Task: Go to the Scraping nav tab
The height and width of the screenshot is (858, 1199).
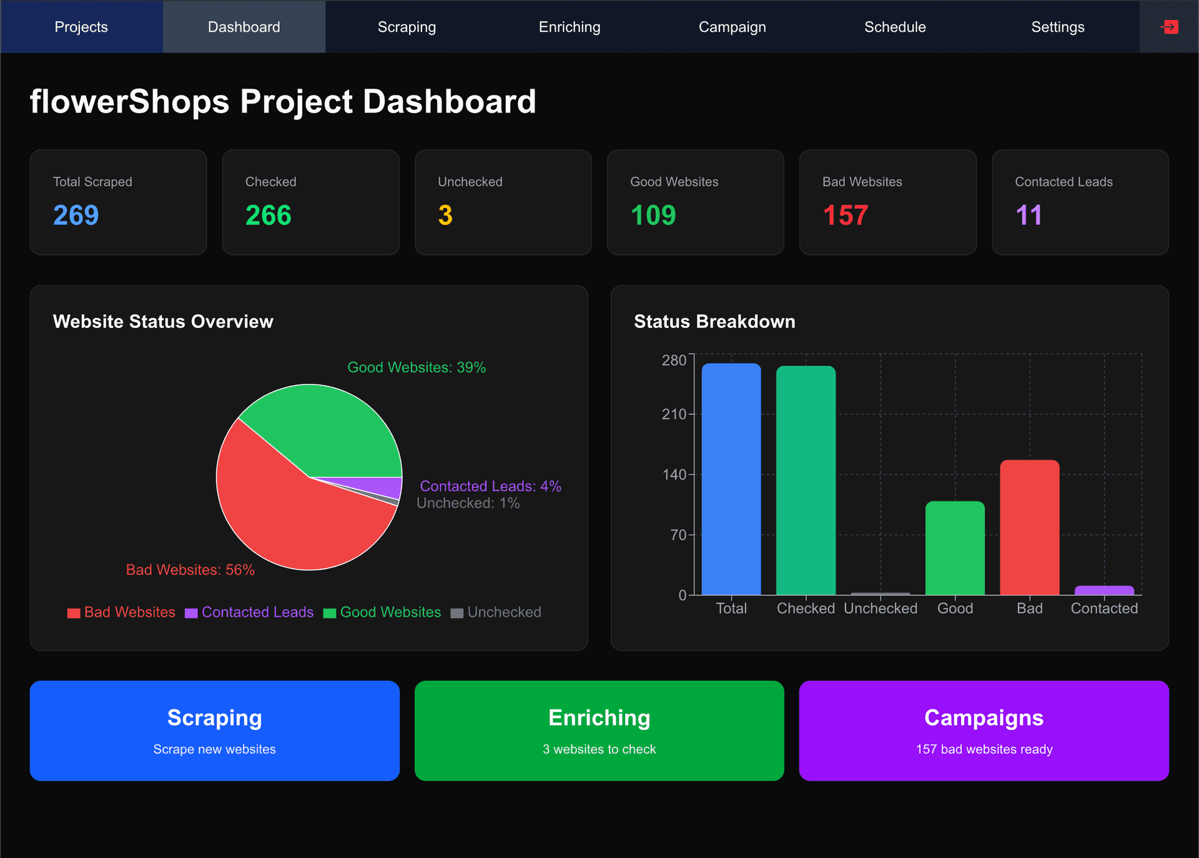Action: coord(407,27)
